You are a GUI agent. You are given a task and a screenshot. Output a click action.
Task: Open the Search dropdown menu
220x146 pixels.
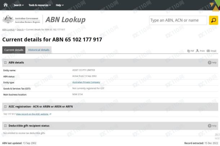tap(19, 5)
